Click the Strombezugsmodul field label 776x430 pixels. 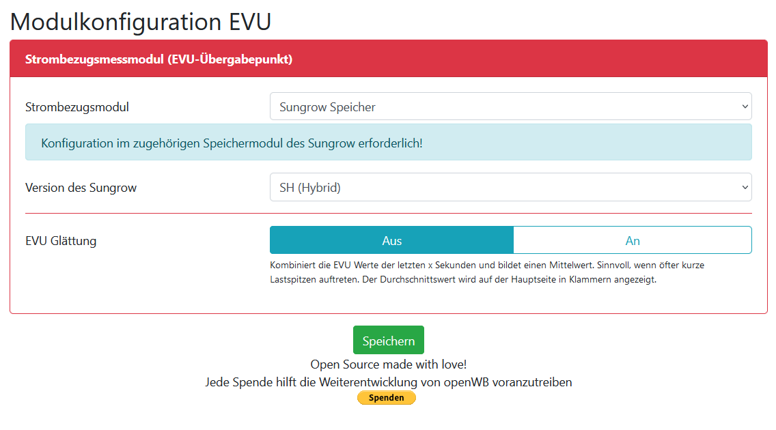(77, 107)
